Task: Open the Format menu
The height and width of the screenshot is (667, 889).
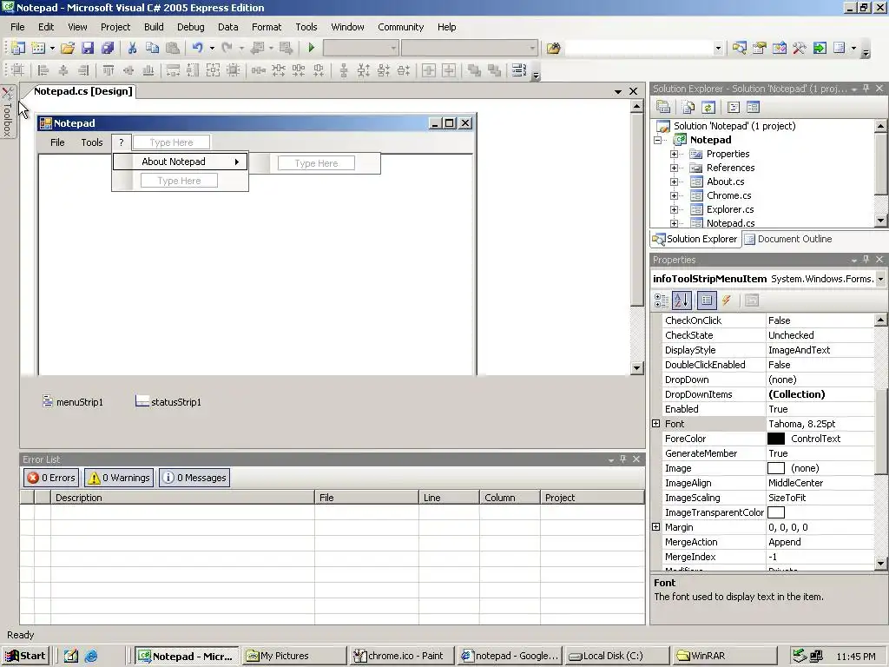Action: pyautogui.click(x=267, y=27)
